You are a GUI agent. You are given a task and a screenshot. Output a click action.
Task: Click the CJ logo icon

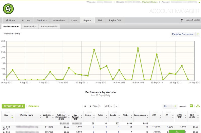(8, 9)
